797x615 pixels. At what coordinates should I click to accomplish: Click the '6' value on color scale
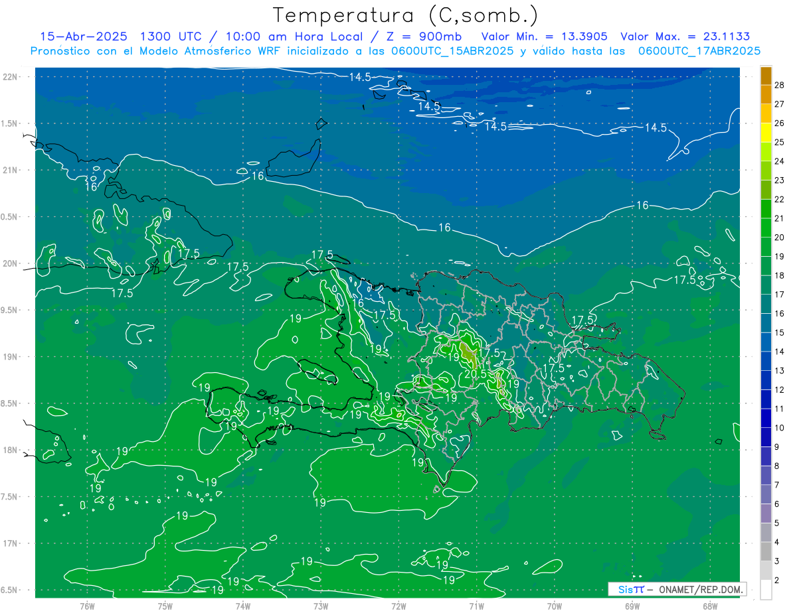pyautogui.click(x=777, y=504)
